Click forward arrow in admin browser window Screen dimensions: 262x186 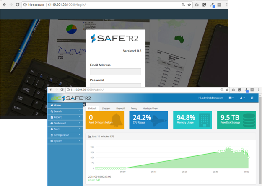(57, 90)
